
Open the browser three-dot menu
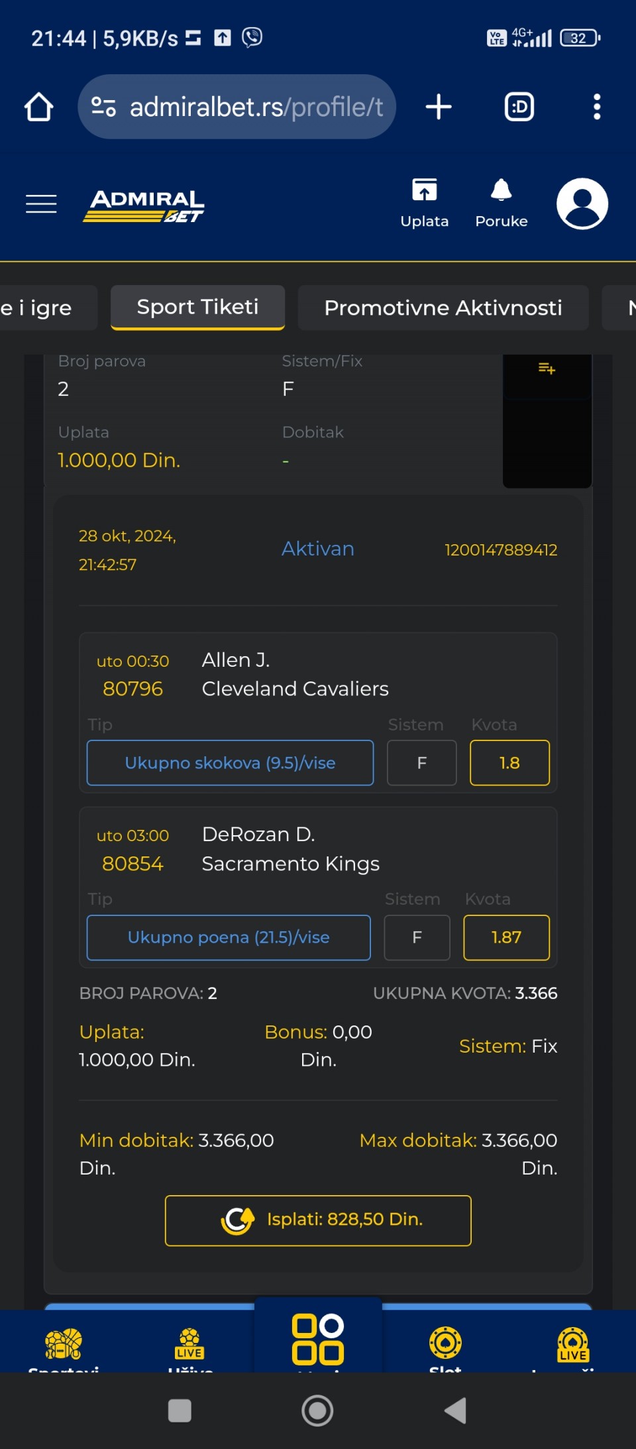click(x=597, y=107)
